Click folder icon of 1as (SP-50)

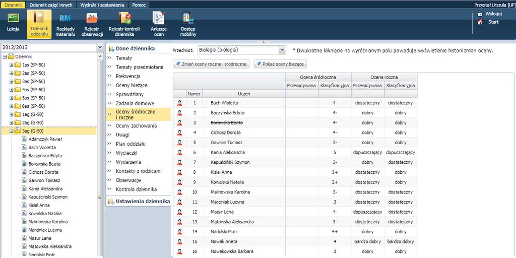click(18, 65)
